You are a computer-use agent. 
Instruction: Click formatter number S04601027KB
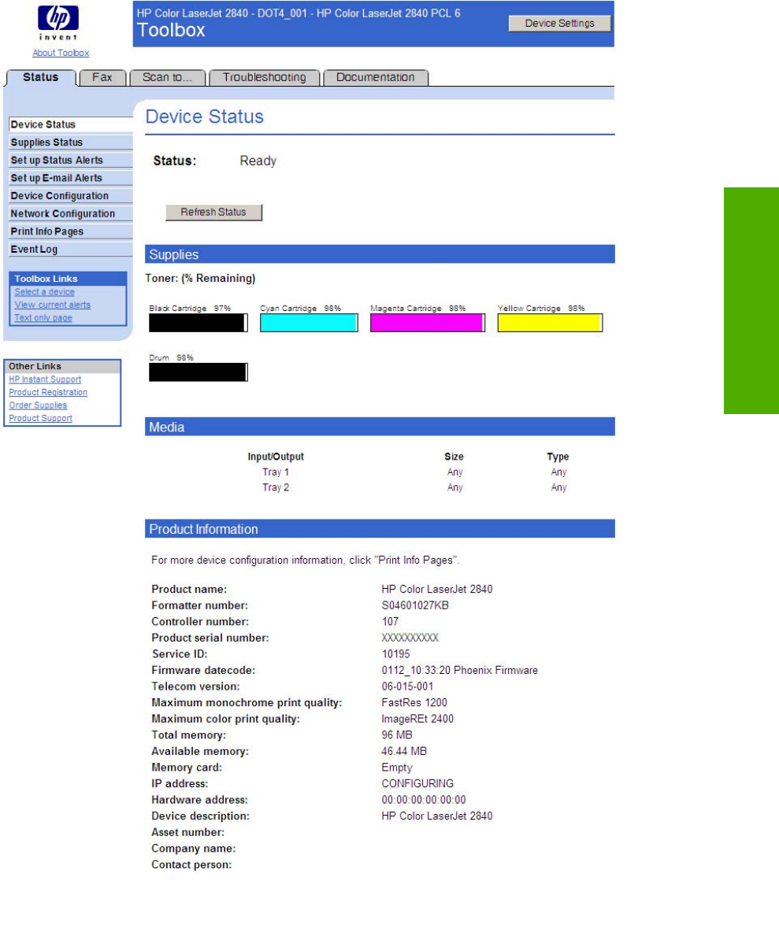tap(415, 605)
